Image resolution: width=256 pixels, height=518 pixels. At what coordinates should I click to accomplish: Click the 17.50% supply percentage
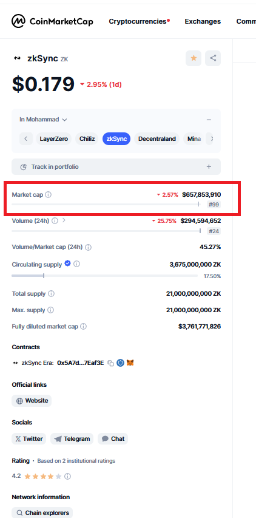[x=212, y=276]
